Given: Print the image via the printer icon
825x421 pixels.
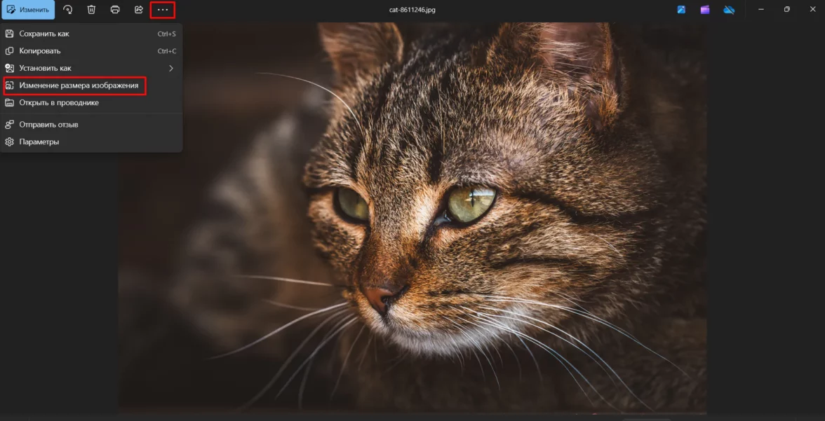Looking at the screenshot, I should 115,10.
